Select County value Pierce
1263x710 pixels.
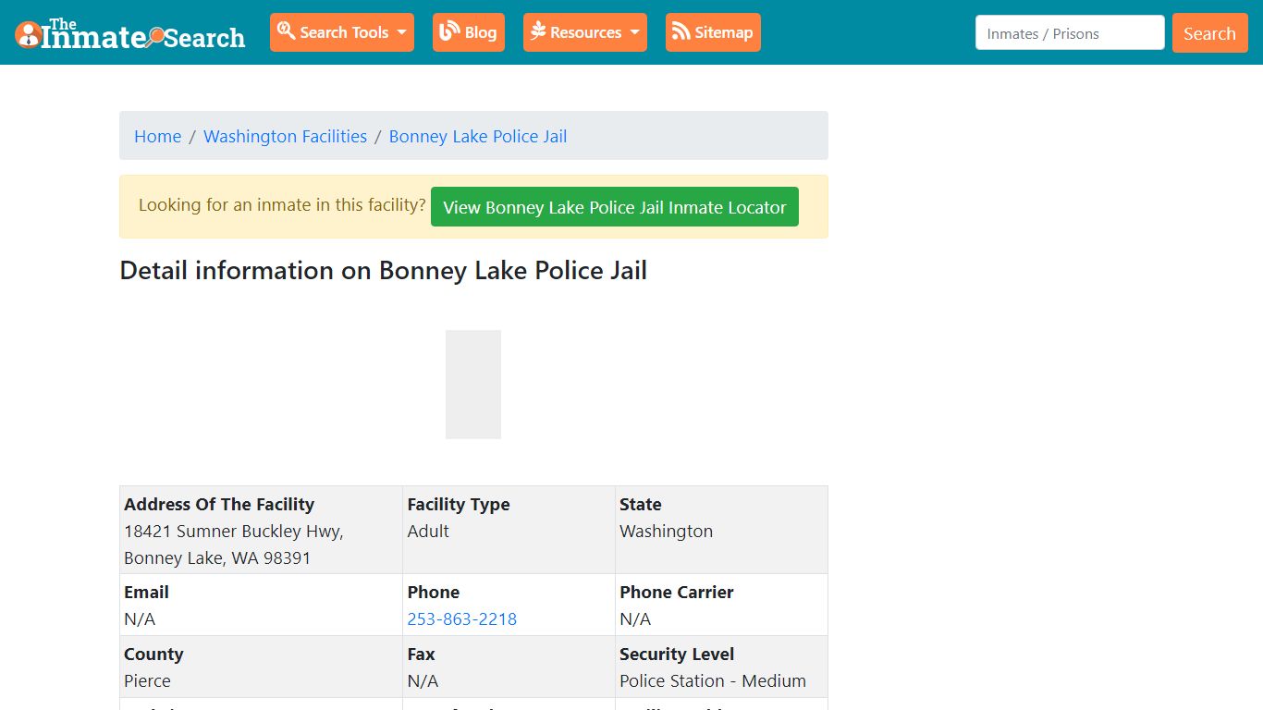[x=147, y=680]
